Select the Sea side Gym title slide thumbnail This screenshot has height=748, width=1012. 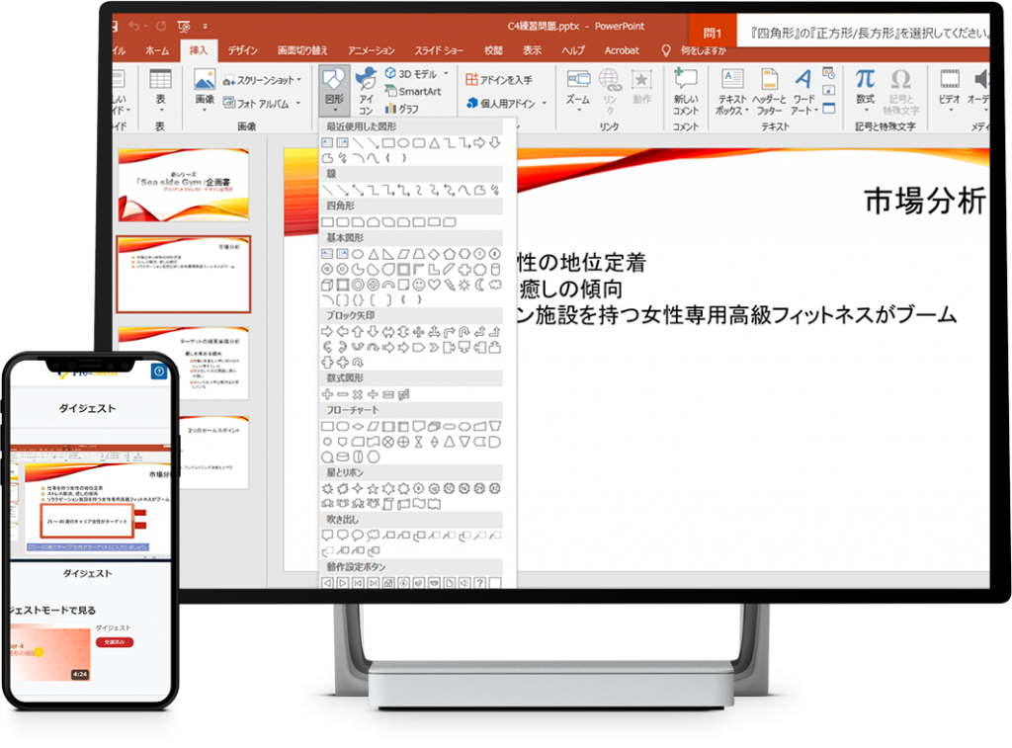coord(184,185)
